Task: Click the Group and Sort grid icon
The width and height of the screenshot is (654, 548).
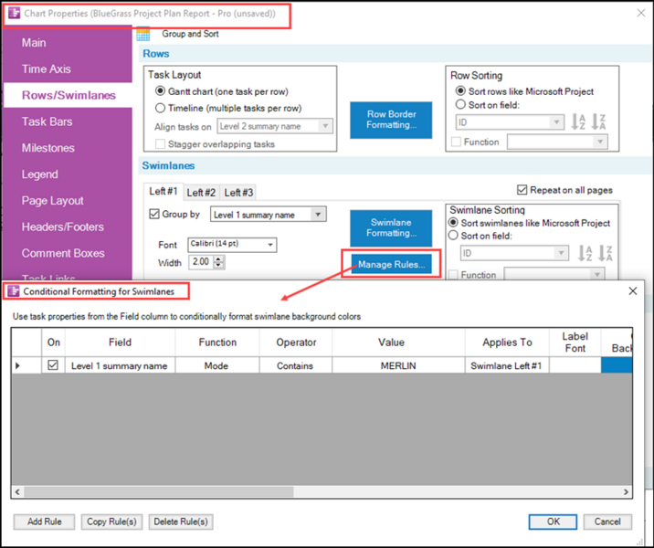Action: [143, 34]
